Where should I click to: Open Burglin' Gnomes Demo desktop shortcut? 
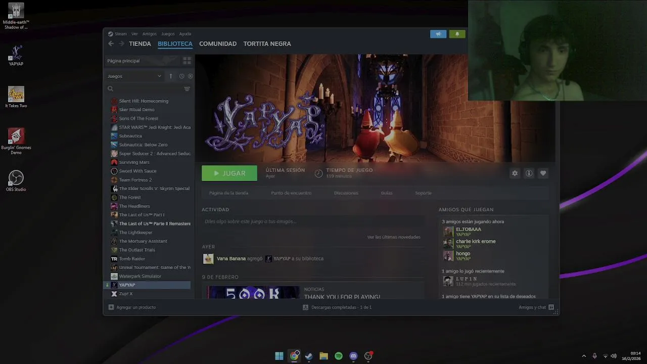click(16, 142)
